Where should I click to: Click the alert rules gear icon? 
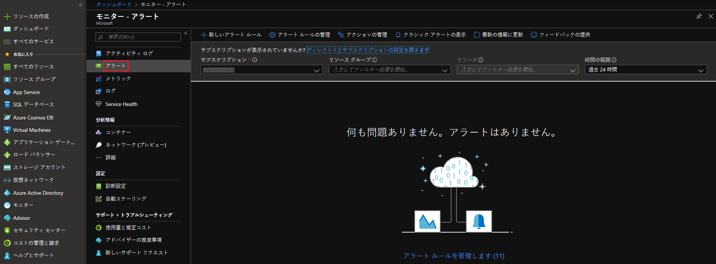[272, 35]
